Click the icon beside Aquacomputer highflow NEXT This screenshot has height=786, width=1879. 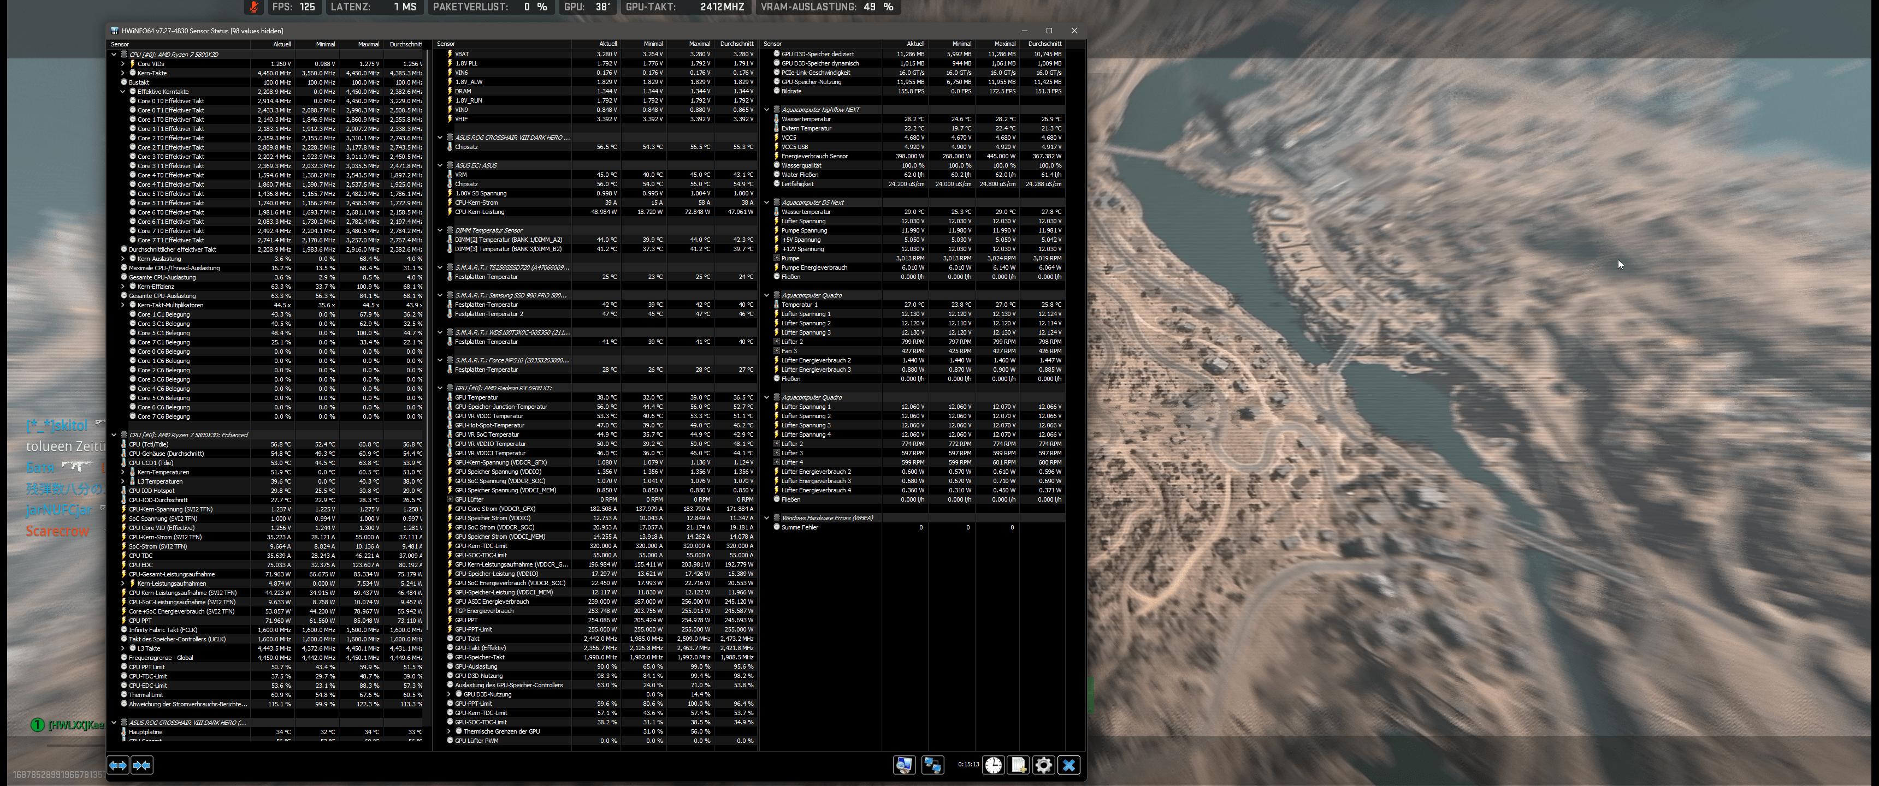(x=777, y=109)
